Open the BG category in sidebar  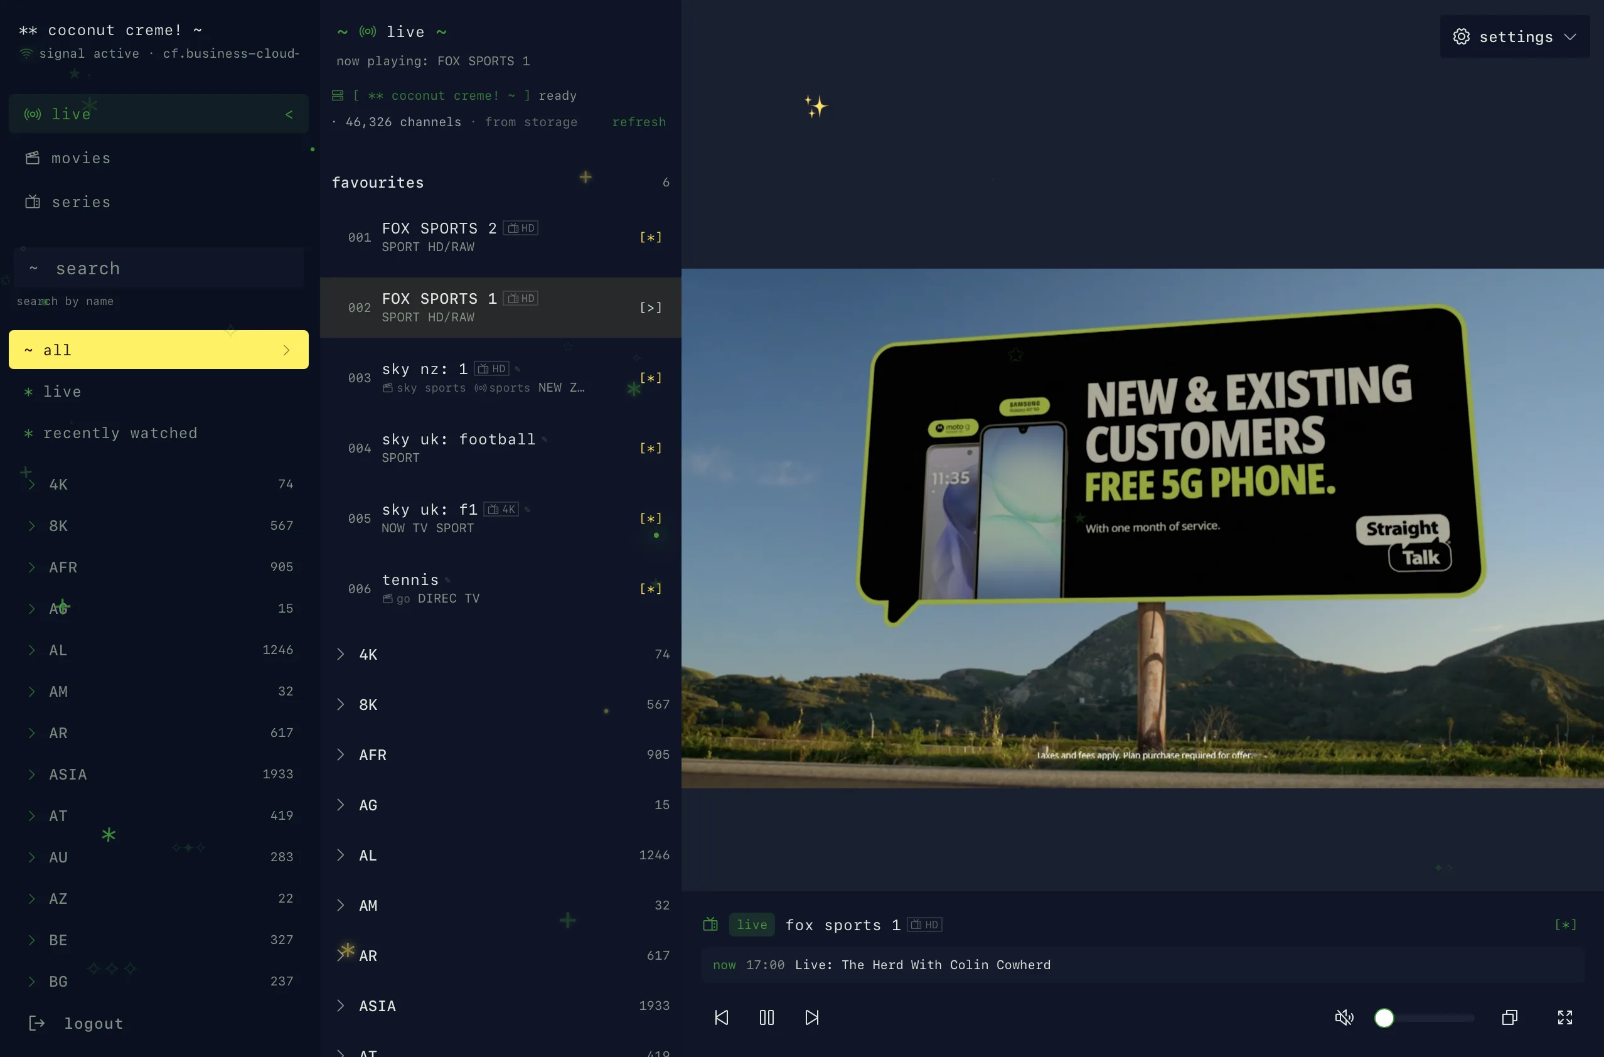tap(158, 982)
